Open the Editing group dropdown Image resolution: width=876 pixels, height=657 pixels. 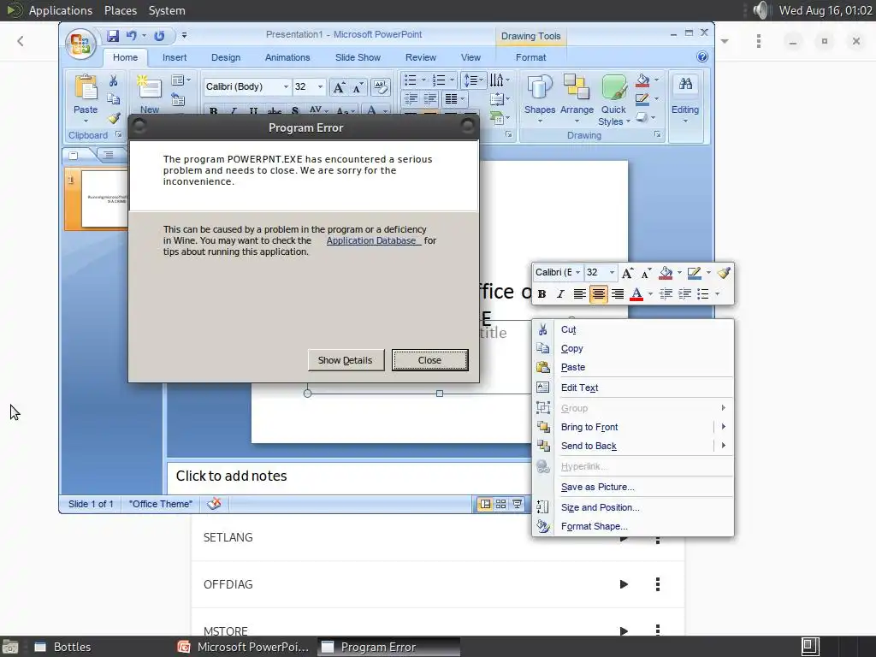(x=685, y=121)
